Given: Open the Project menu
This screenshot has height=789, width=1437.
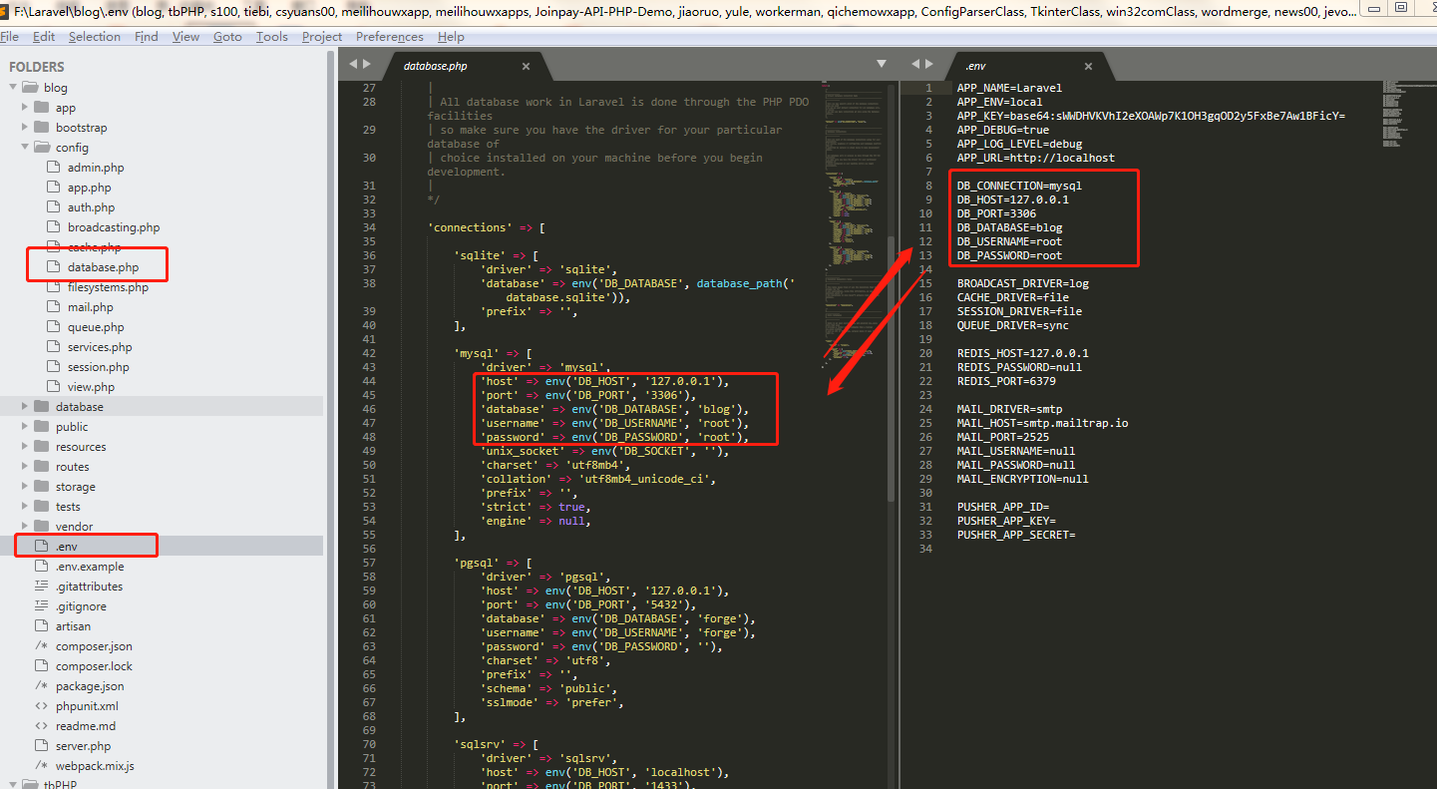Looking at the screenshot, I should [322, 37].
